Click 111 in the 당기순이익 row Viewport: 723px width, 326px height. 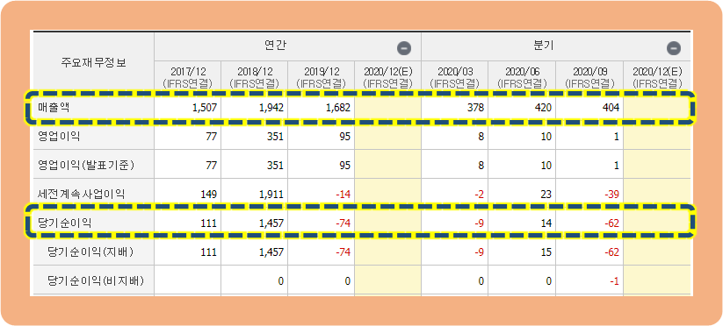click(209, 223)
